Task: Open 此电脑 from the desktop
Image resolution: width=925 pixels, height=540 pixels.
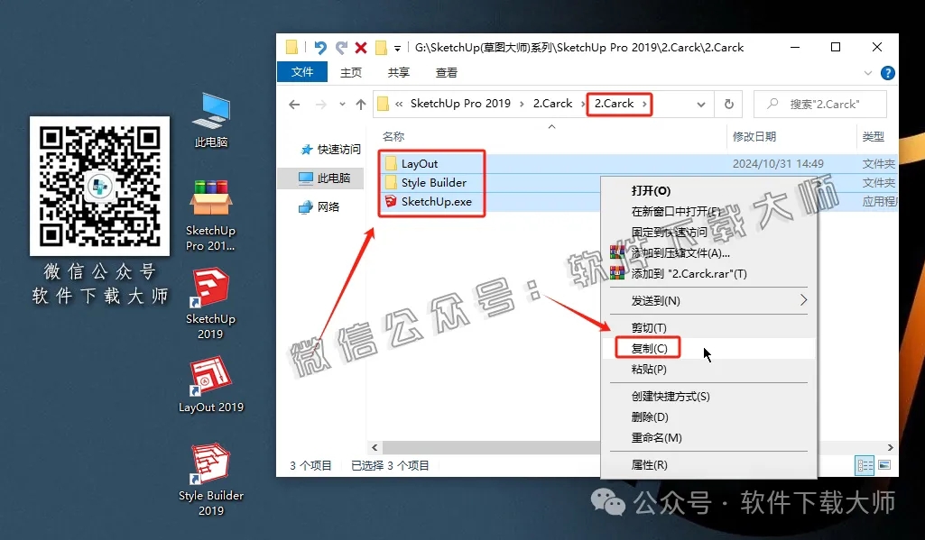Action: pyautogui.click(x=209, y=118)
